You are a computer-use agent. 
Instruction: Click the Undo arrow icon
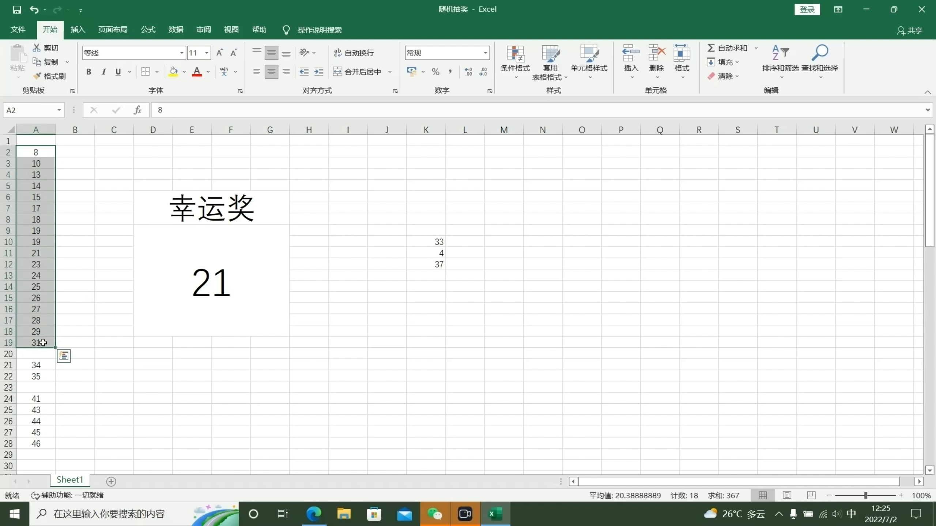[34, 10]
